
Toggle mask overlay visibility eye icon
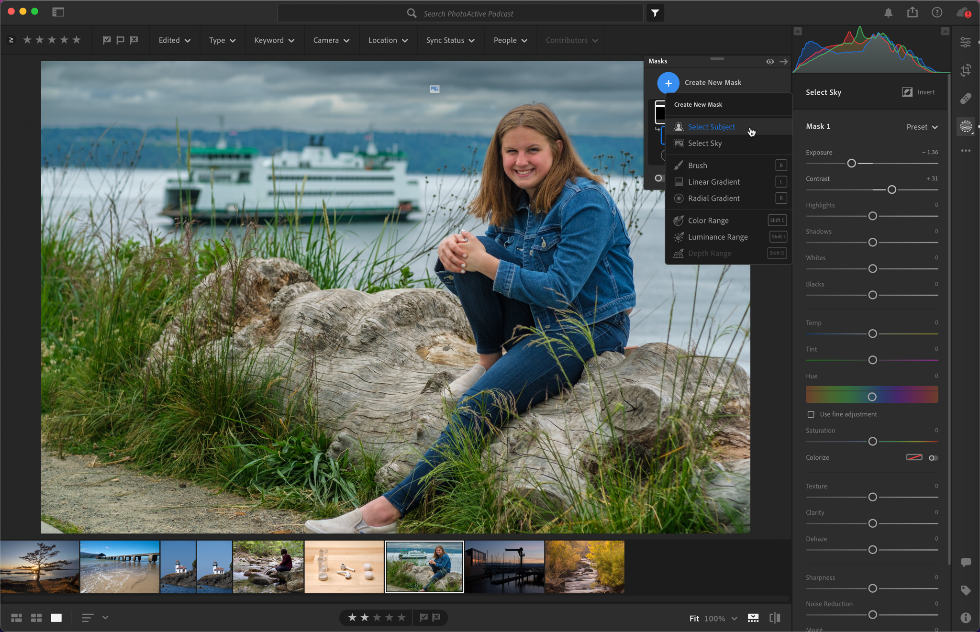(770, 61)
